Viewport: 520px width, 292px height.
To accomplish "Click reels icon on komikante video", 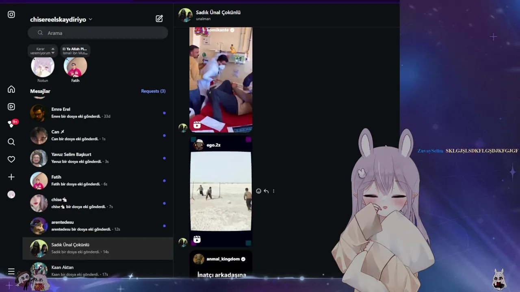I will 197,125.
